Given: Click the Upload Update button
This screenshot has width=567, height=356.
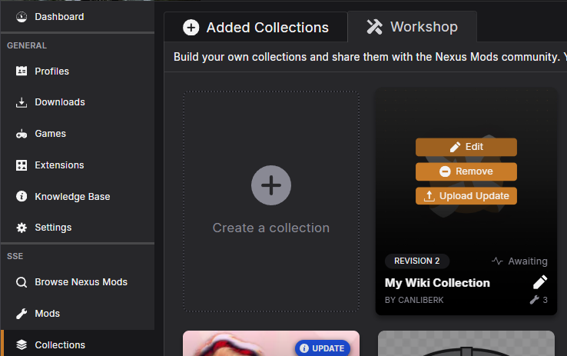Looking at the screenshot, I should [x=466, y=196].
